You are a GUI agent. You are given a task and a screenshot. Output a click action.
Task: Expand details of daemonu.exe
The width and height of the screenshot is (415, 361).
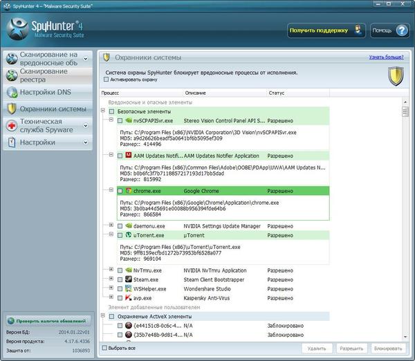111,225
